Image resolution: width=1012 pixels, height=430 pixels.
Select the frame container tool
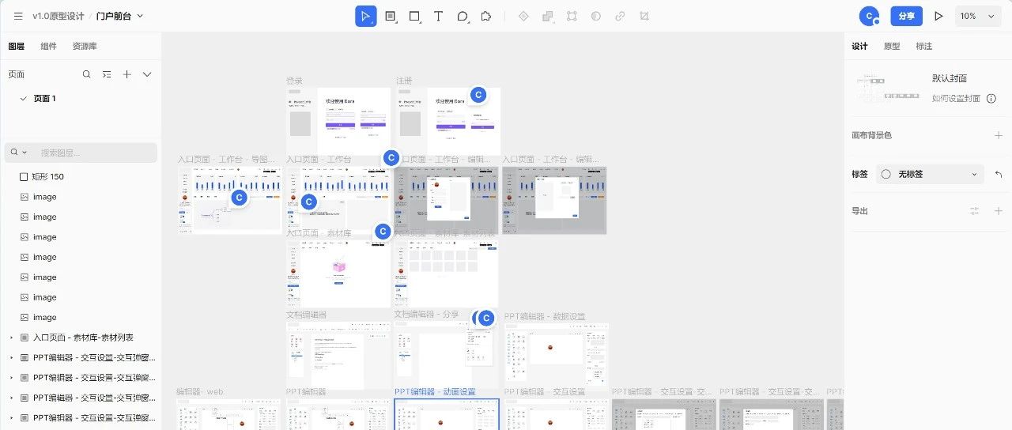[390, 16]
